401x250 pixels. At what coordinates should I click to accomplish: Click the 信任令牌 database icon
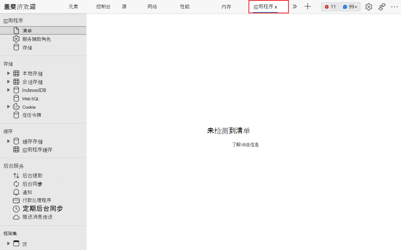coord(16,115)
